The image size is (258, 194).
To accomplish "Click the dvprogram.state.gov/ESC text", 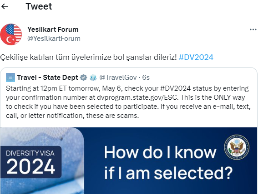I will 137,97.
